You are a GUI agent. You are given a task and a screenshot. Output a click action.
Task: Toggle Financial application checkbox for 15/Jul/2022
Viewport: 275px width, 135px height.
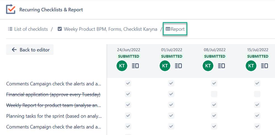[257, 94]
